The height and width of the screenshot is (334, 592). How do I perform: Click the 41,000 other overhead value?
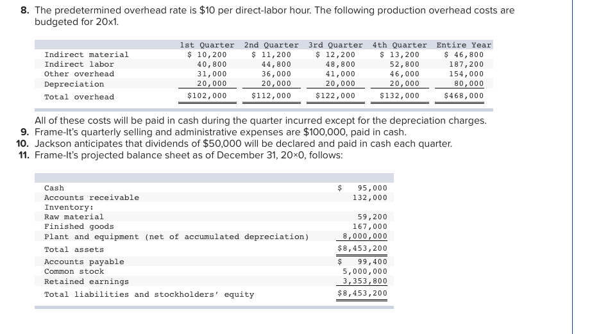click(x=341, y=74)
